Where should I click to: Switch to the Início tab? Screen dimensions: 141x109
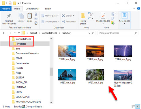pos(17,9)
